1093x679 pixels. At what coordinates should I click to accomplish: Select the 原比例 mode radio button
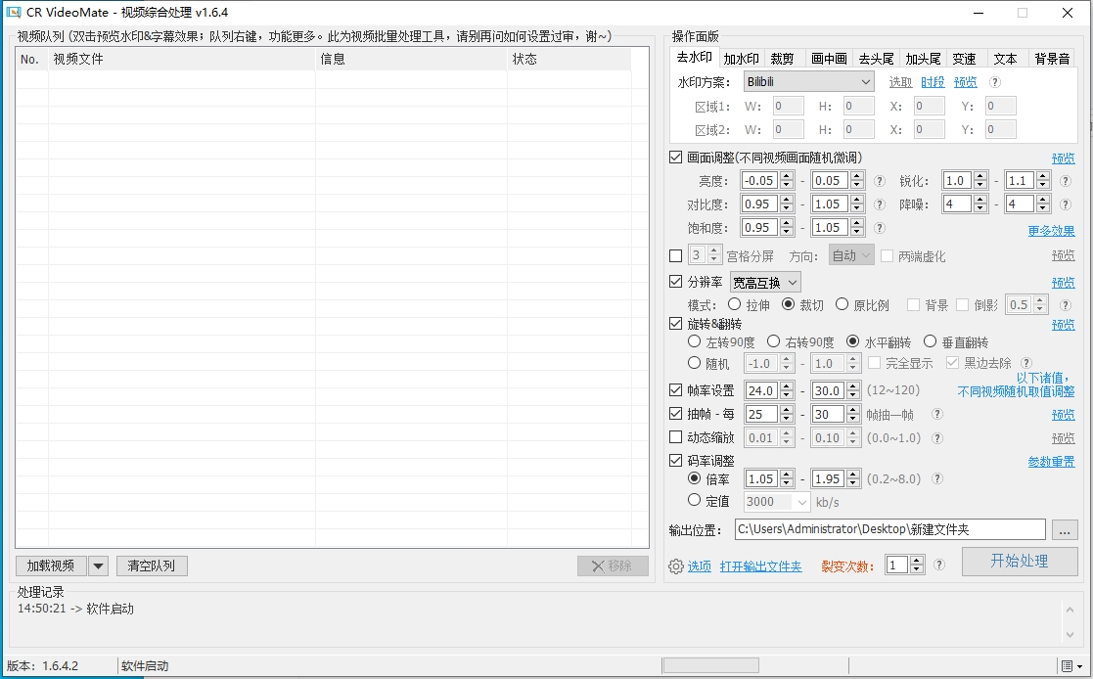point(843,304)
